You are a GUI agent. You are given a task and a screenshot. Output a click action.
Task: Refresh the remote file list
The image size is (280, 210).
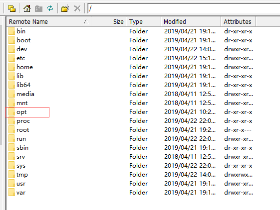coord(50,8)
